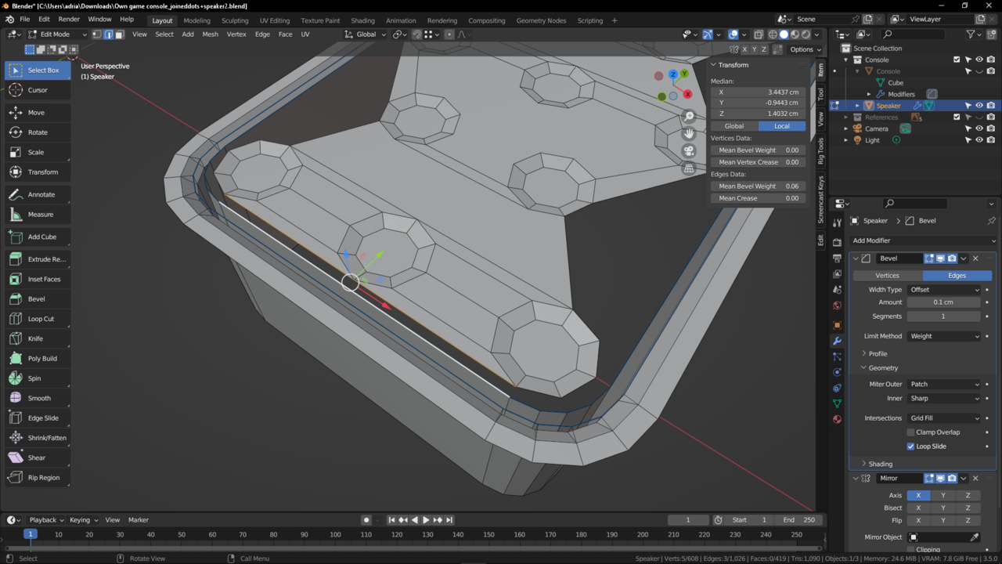Click the Vertices button in Bevel modifier
This screenshot has width=1002, height=564.
(887, 276)
